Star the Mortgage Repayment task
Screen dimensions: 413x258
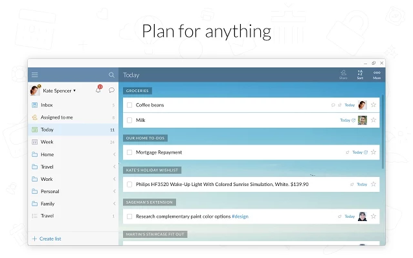click(x=374, y=152)
